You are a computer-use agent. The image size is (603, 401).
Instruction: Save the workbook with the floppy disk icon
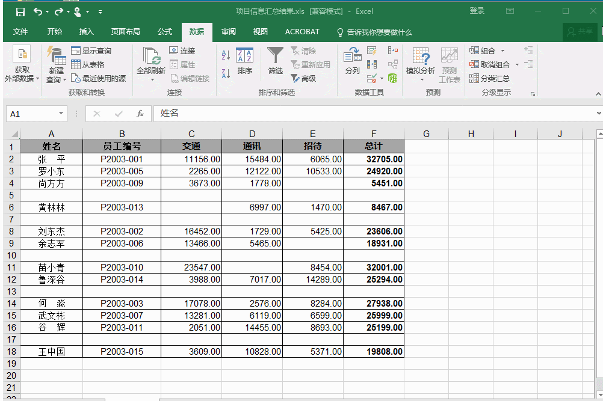(20, 12)
